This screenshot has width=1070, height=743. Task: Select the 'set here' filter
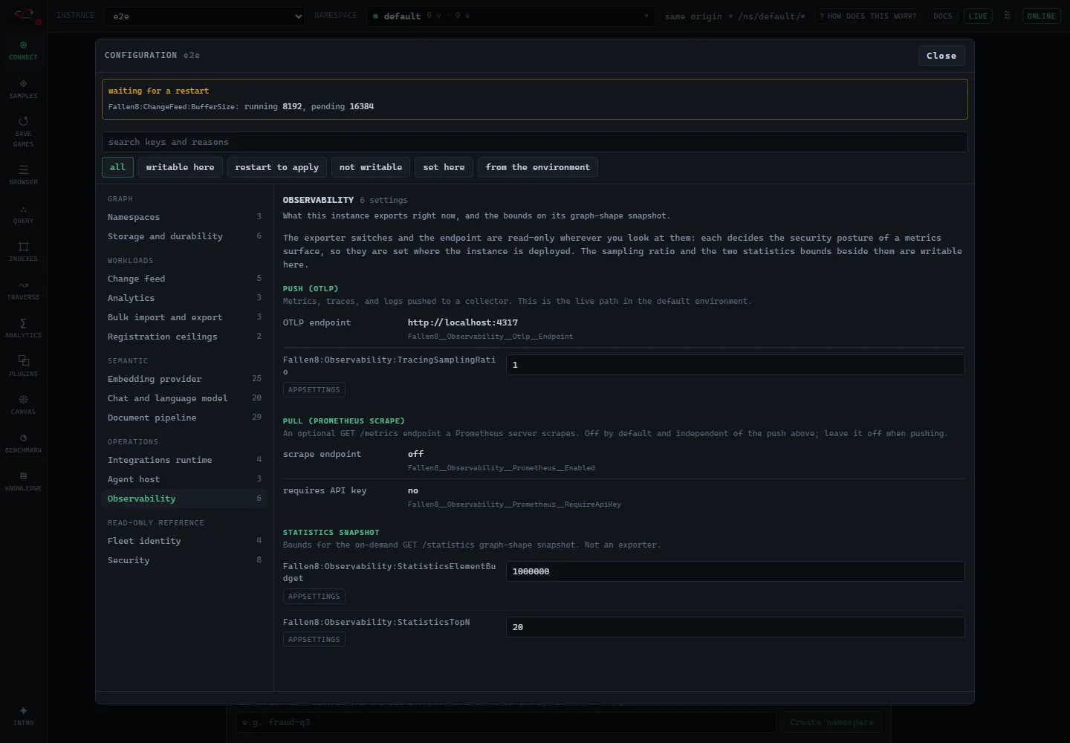point(444,167)
